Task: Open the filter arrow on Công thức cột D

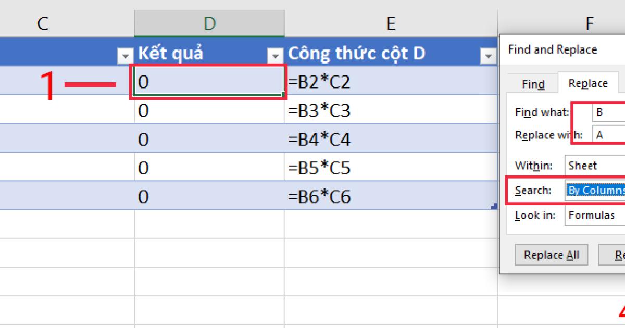Action: 488,55
